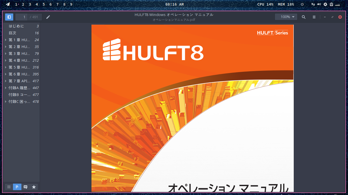Switch to workspace 3 in top bar
The height and width of the screenshot is (195, 348).
(x=30, y=4)
